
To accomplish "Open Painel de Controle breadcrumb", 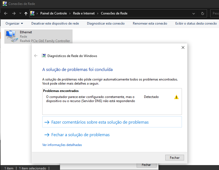I will click(x=54, y=13).
